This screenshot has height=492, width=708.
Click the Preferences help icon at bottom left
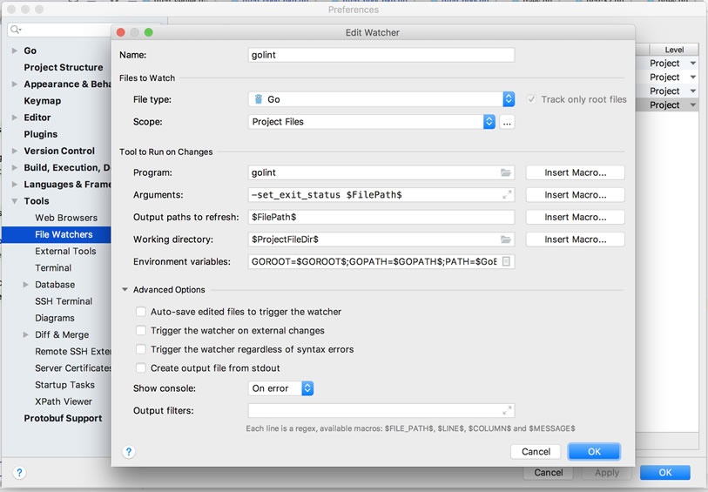pyautogui.click(x=19, y=473)
